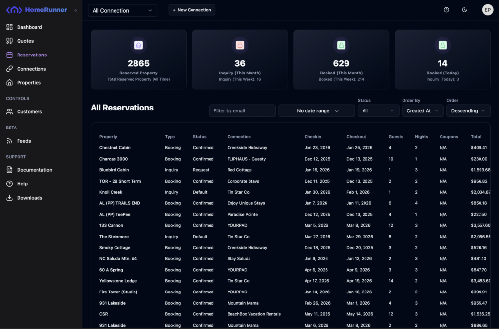Click the HomeRunner logo icon
Viewport: 499px width, 329px height.
[14, 10]
